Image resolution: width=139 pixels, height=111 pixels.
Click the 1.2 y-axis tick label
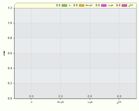[10, 8]
